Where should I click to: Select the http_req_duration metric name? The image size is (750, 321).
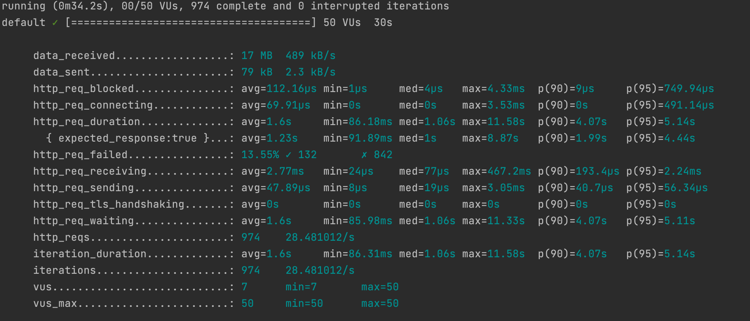[86, 122]
